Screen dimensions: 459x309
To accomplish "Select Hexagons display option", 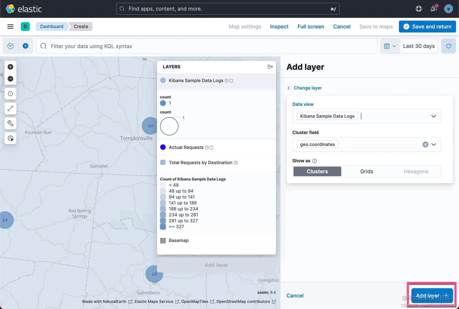I will coord(416,171).
